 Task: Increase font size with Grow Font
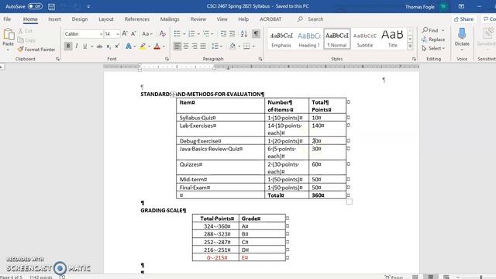[125, 33]
